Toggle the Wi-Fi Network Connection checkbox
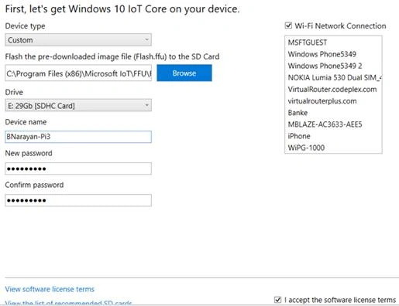 coord(288,25)
